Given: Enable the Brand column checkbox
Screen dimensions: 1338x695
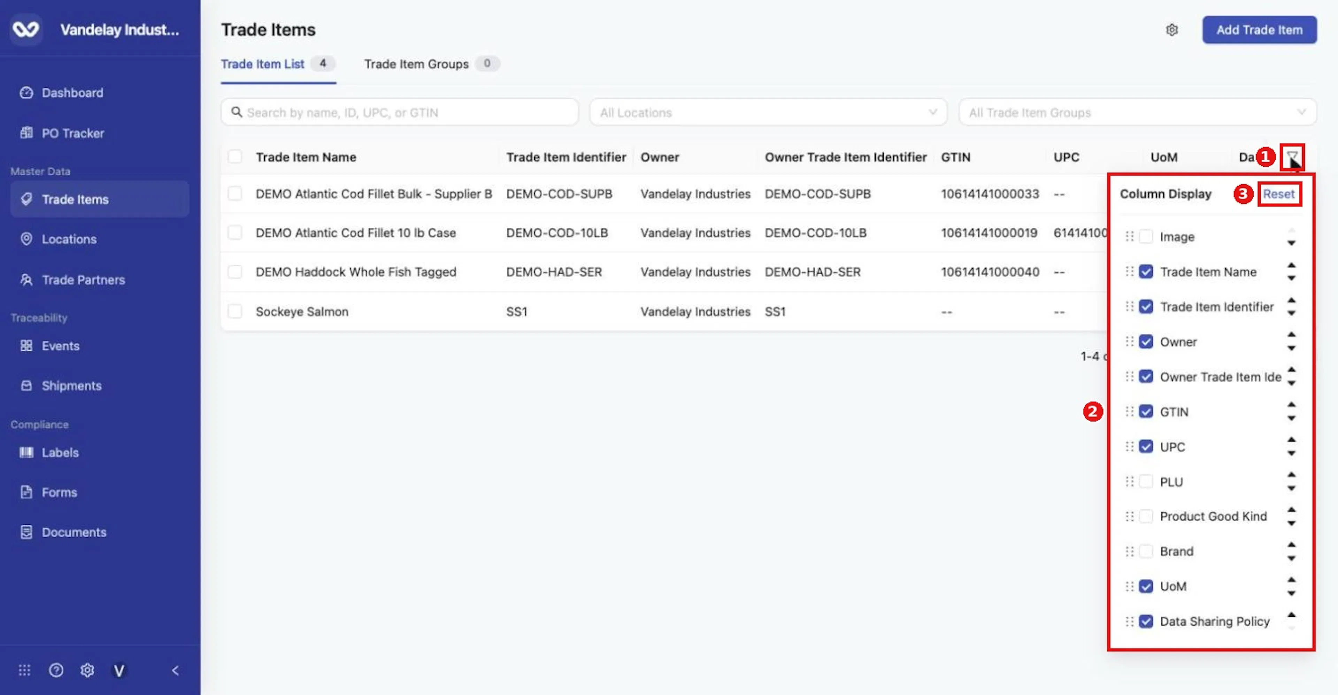Looking at the screenshot, I should tap(1145, 551).
